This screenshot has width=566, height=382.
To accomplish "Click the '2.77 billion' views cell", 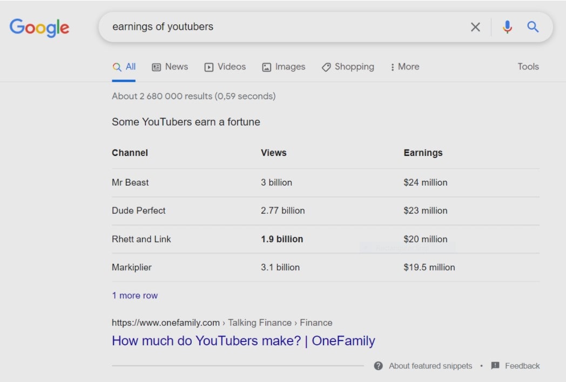I will coord(282,210).
